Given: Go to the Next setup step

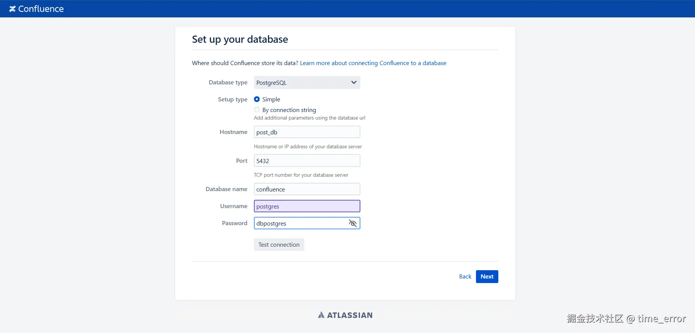Looking at the screenshot, I should coord(487,277).
